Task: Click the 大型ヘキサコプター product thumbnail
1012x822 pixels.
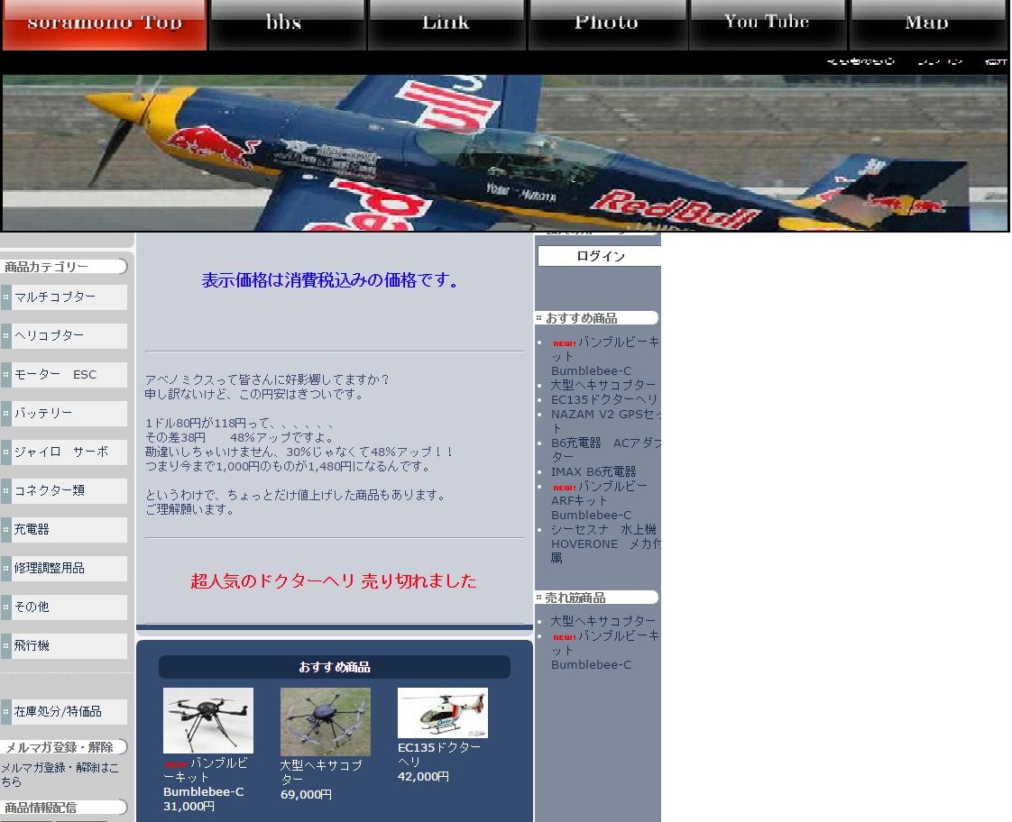Action: click(x=326, y=721)
